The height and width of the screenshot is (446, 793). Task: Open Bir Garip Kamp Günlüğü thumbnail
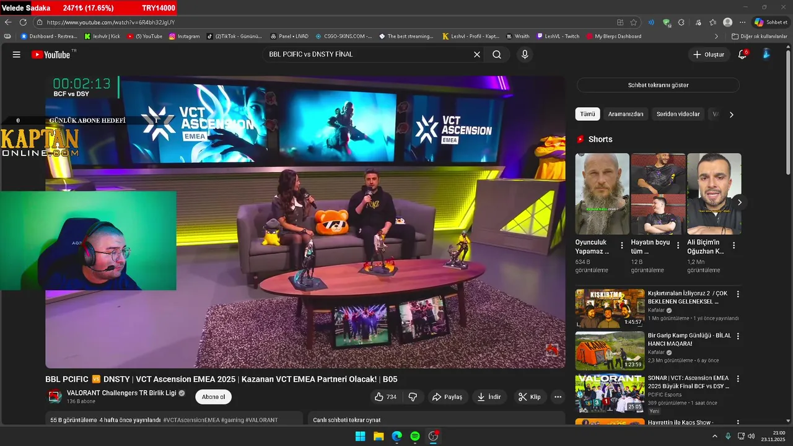610,351
